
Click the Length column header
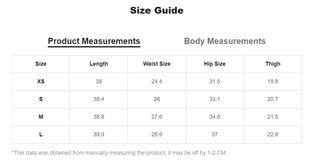pos(99,64)
